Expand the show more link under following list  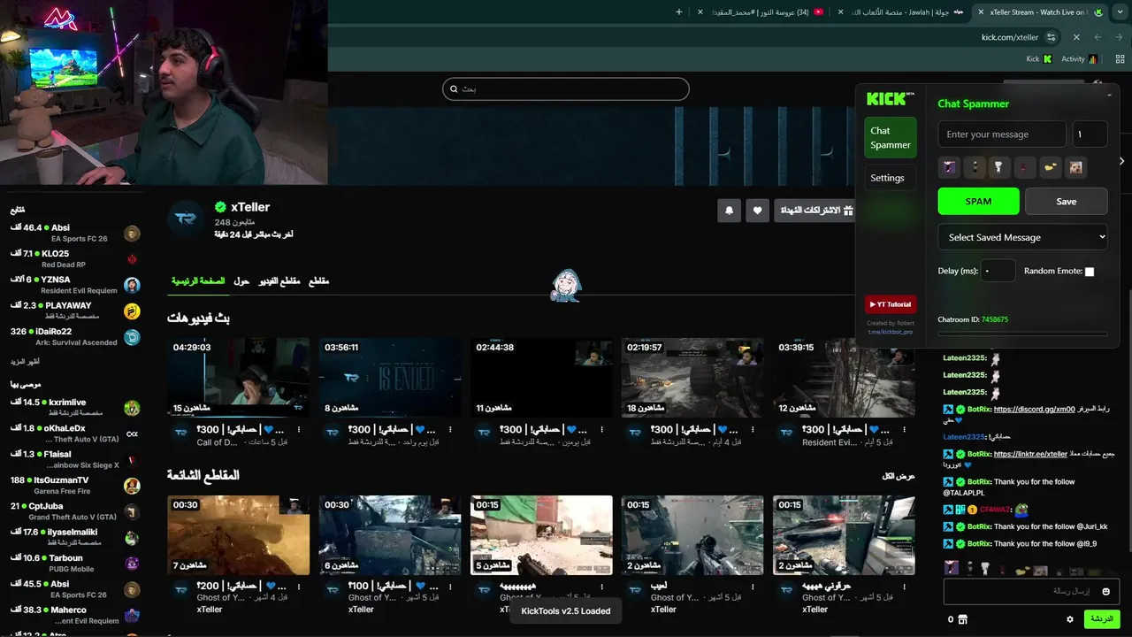(25, 362)
